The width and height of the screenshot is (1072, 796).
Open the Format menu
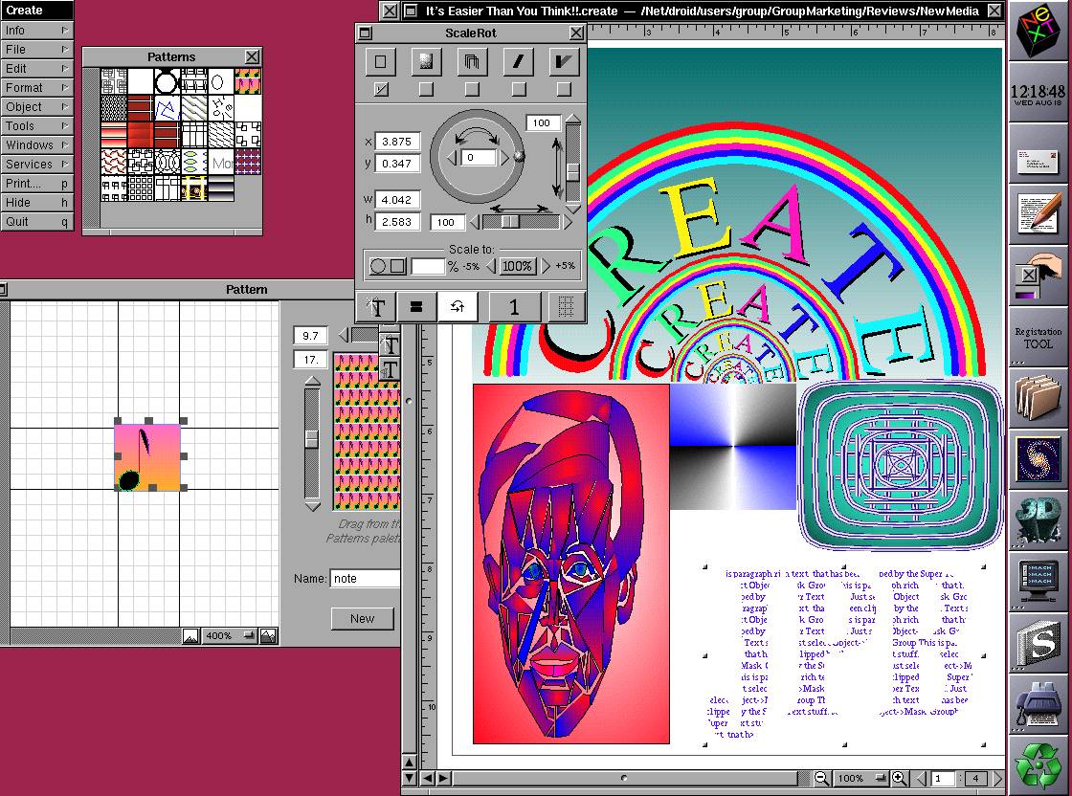click(x=36, y=87)
